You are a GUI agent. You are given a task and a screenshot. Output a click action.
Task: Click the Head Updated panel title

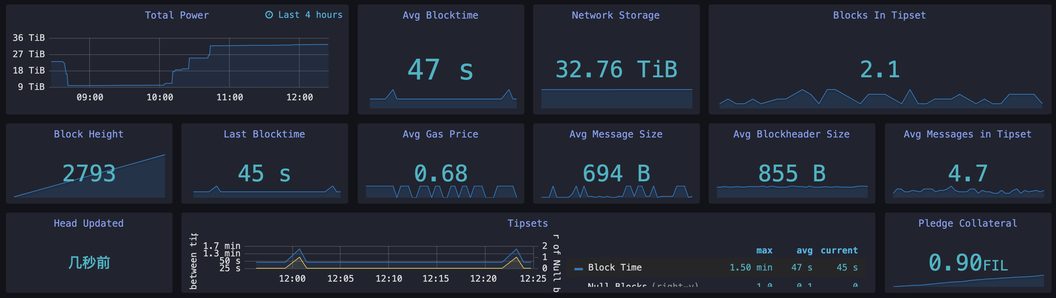pos(88,223)
